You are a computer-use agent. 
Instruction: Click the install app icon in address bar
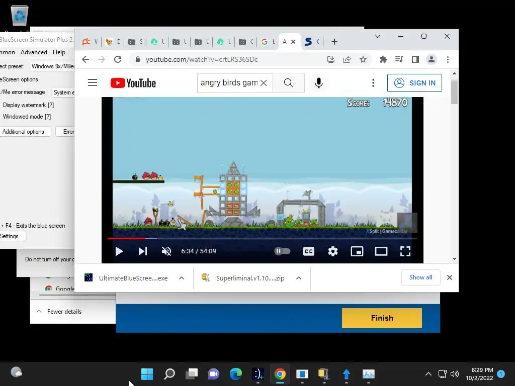tap(331, 59)
